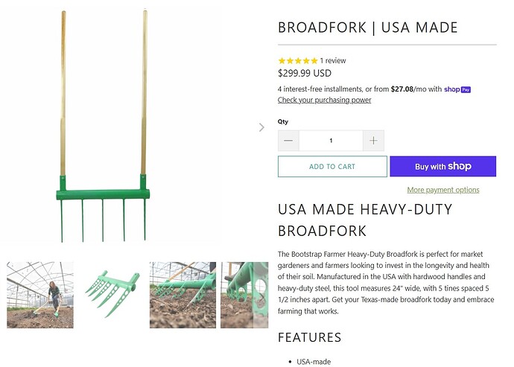514x367 pixels.
Task: Select thumbnail of green tines on white
Action: coord(111,295)
